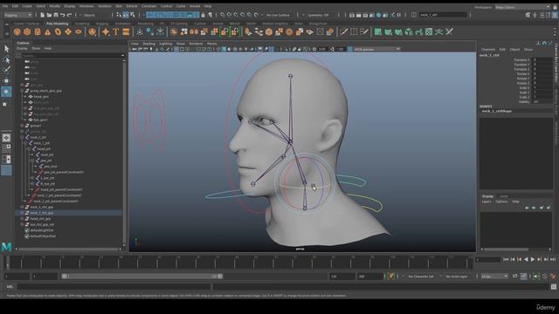Screen dimensions: 559x314
Task: Select skull_jnt in the Outliner
Action: click(x=47, y=155)
